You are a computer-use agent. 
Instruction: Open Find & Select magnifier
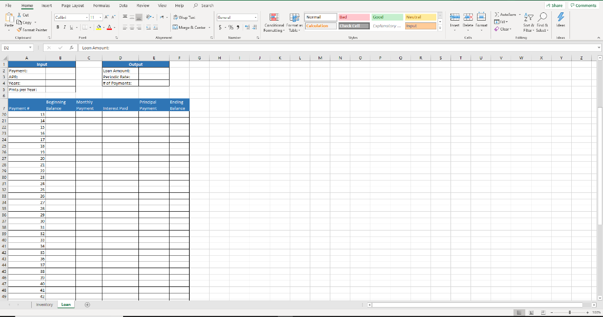tap(542, 22)
